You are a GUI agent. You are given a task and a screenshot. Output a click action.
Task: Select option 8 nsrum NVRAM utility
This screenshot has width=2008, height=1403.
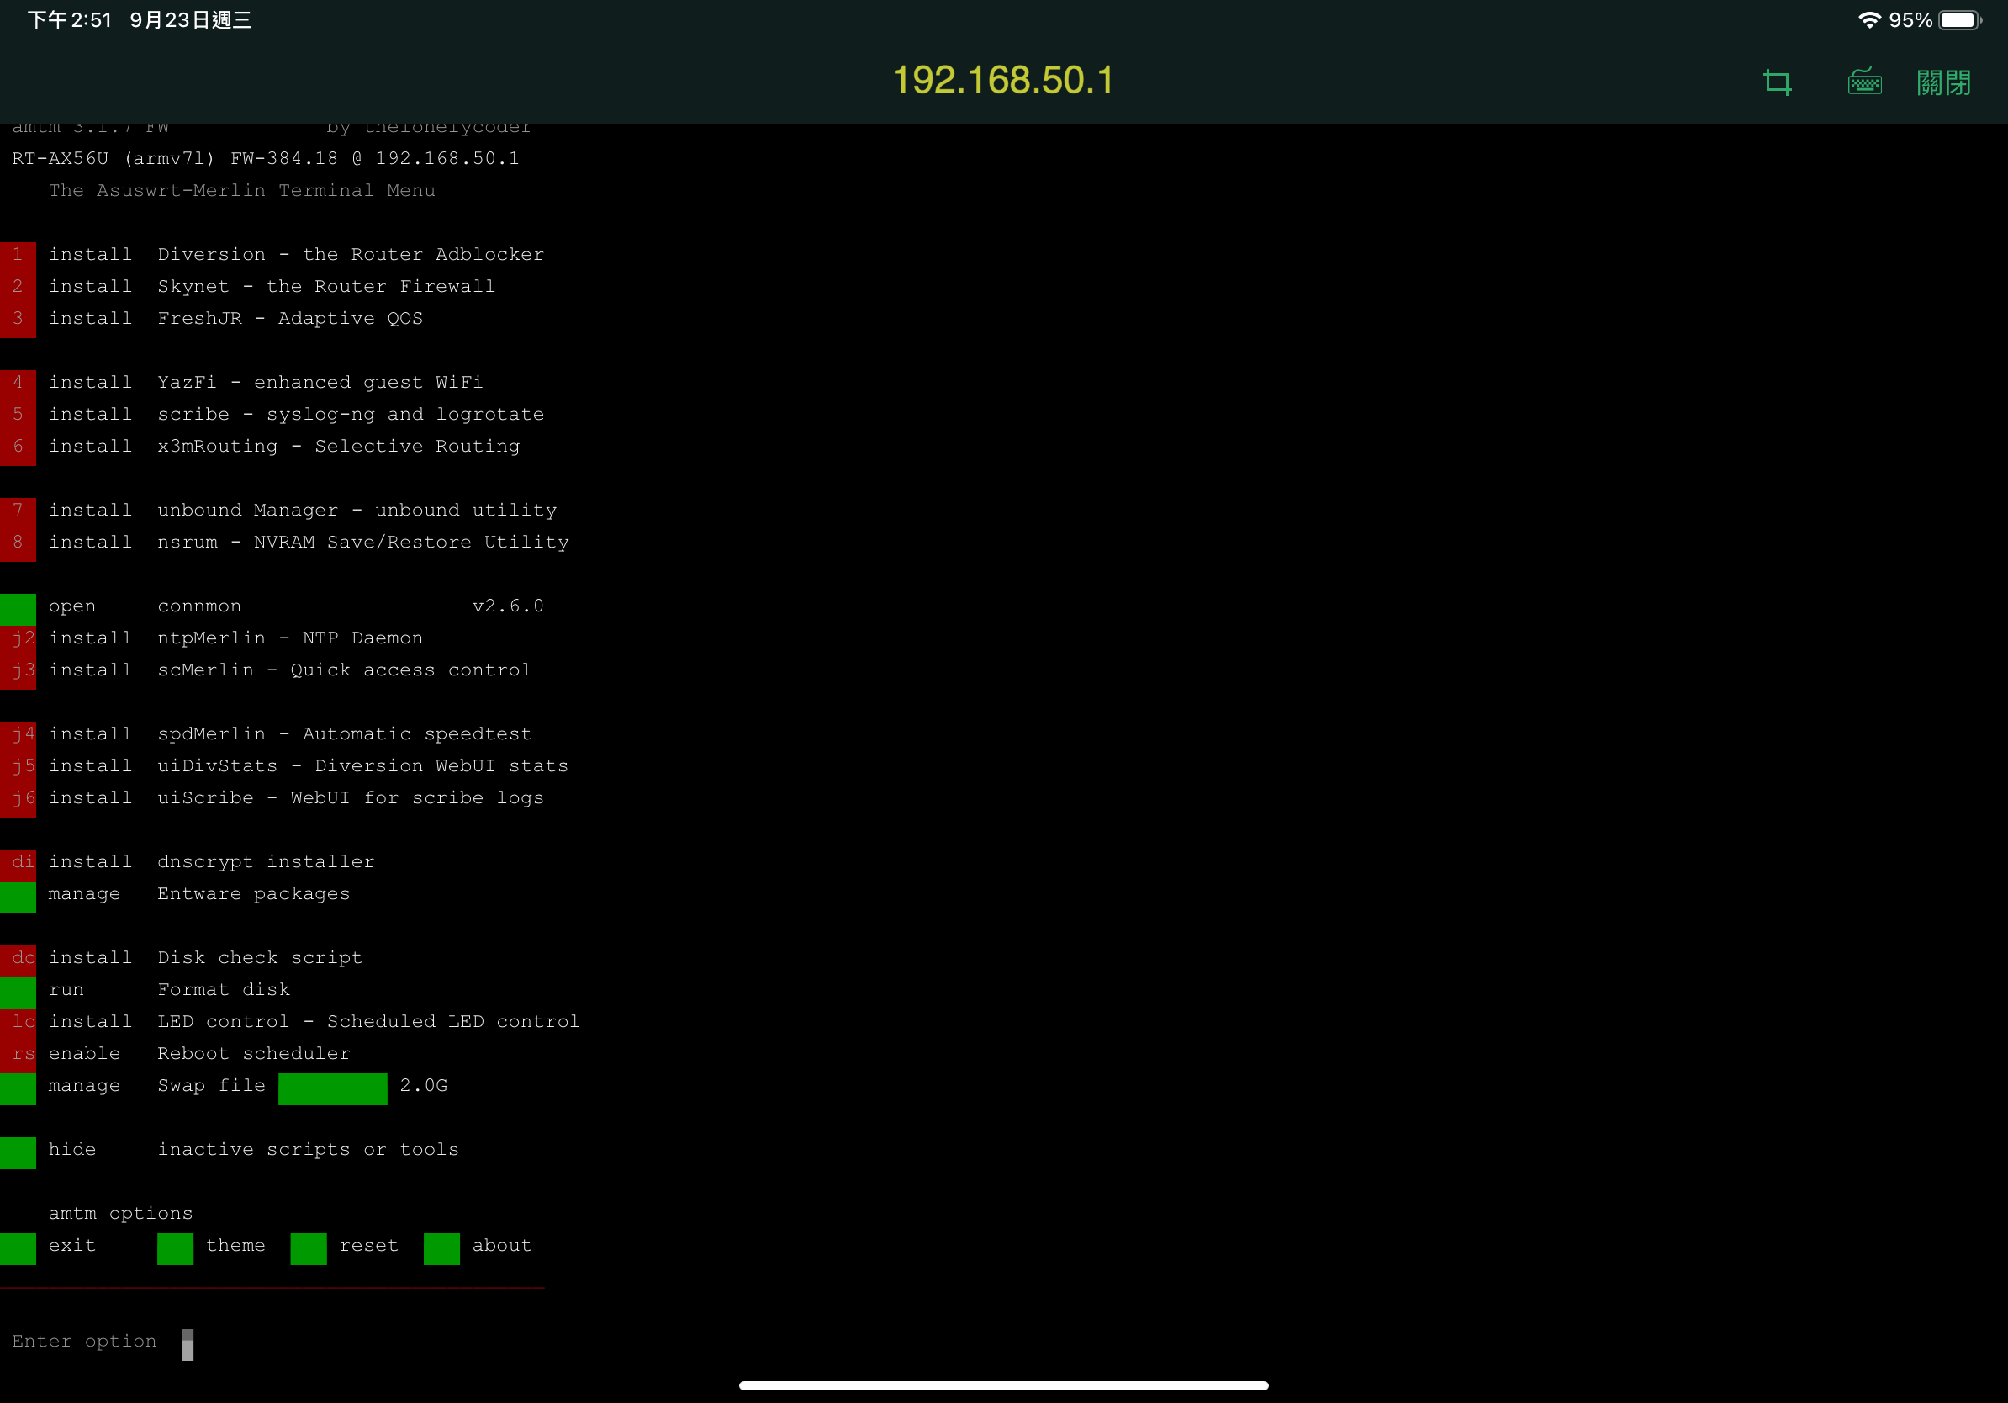[285, 543]
